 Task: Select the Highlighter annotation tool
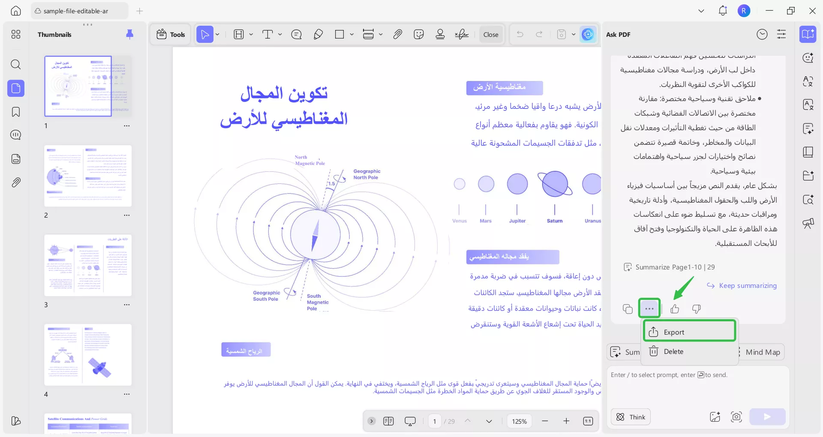[x=318, y=34]
